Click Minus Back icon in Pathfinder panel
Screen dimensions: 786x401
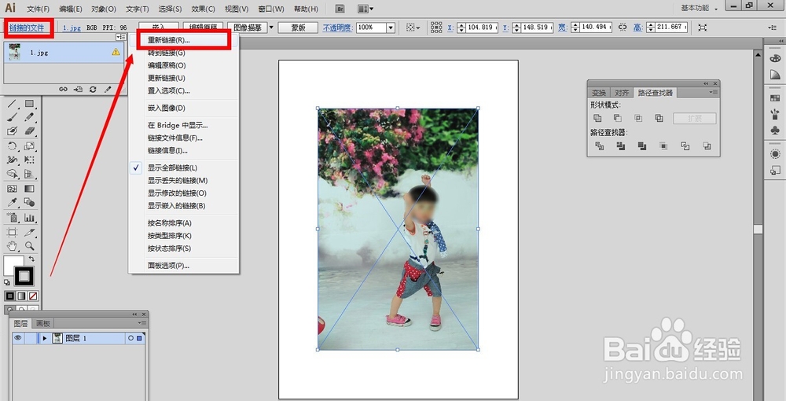click(x=707, y=146)
